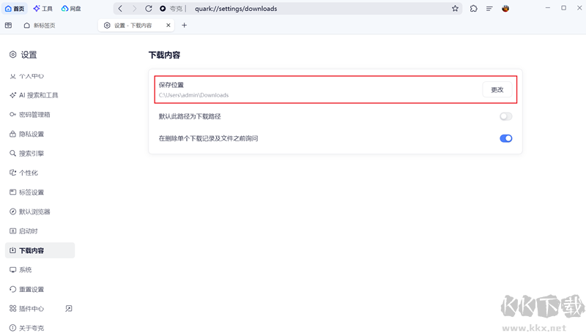Go to 密码管理箱 settings
Image resolution: width=586 pixels, height=333 pixels.
pos(34,115)
